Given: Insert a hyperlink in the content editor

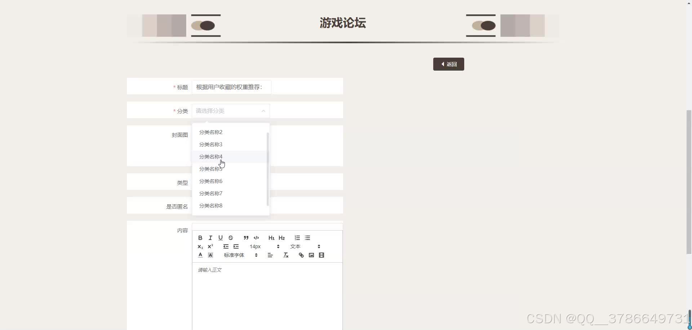Looking at the screenshot, I should [x=301, y=255].
